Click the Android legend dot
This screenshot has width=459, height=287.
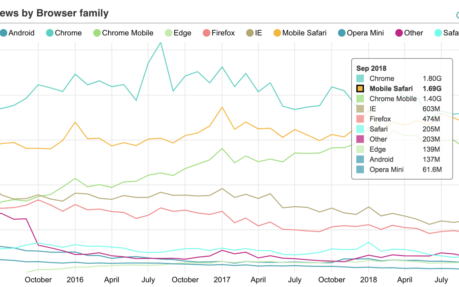(4, 33)
